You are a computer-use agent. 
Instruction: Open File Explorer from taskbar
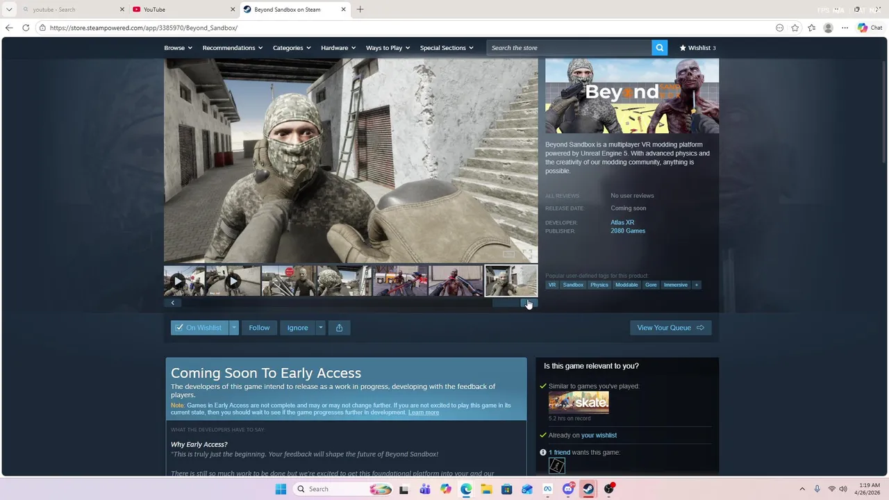pyautogui.click(x=486, y=489)
